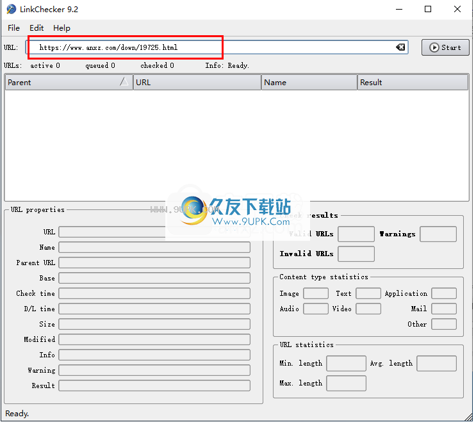This screenshot has height=422, width=476.
Task: Click the Result column header
Action: (413, 82)
